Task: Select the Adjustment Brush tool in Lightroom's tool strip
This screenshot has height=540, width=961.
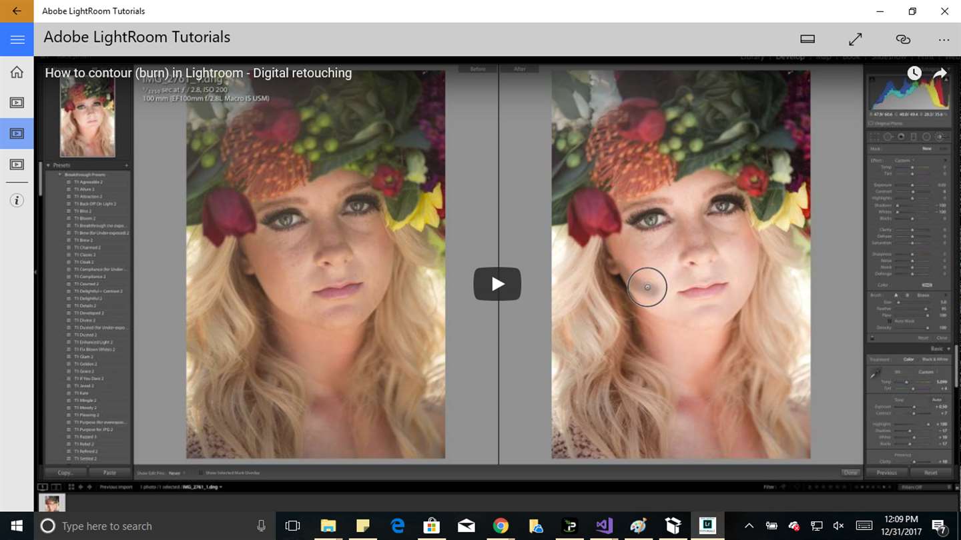Action: coord(940,137)
